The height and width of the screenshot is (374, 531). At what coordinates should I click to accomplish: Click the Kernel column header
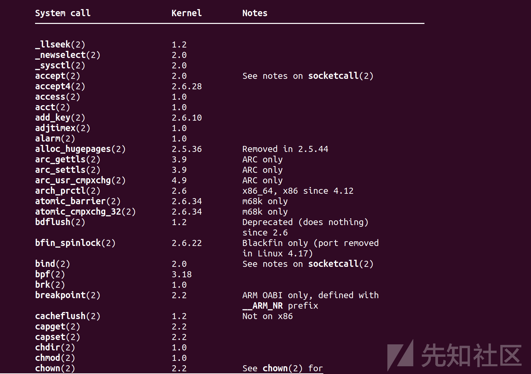(x=186, y=13)
